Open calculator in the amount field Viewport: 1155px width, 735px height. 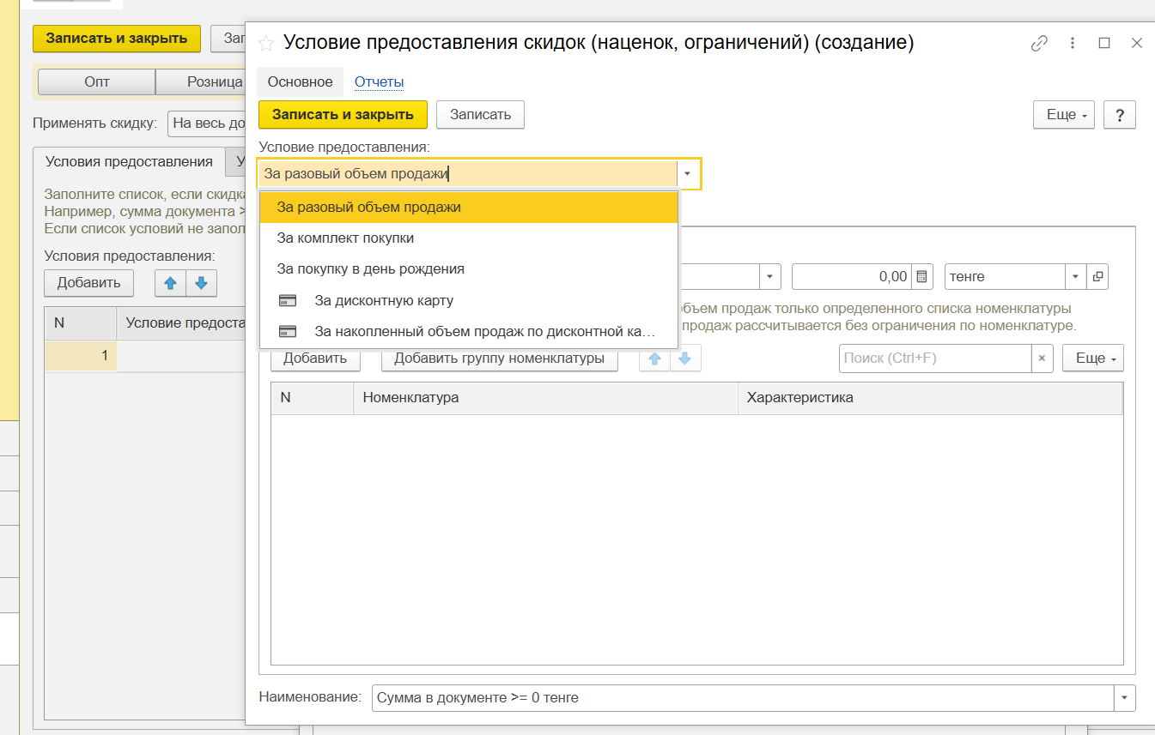921,277
